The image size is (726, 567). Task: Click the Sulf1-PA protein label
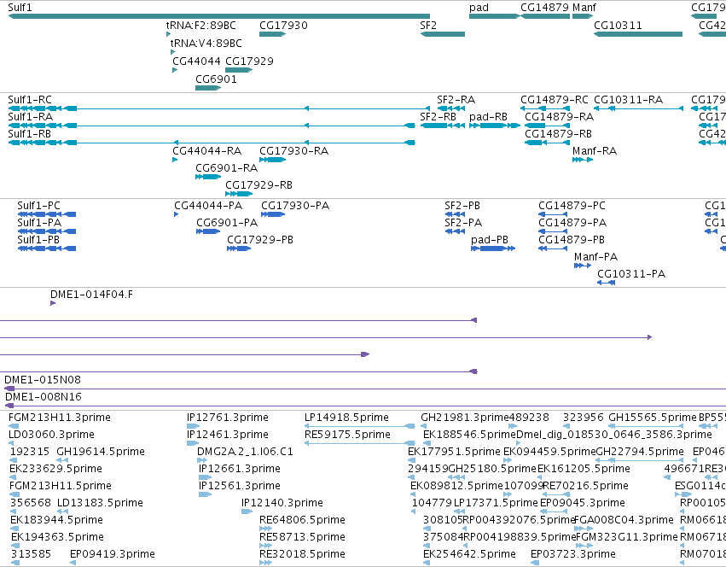coord(39,223)
